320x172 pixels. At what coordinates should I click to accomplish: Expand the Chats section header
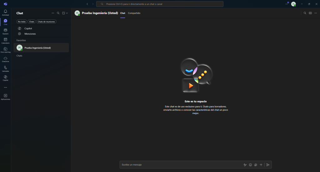[19, 56]
